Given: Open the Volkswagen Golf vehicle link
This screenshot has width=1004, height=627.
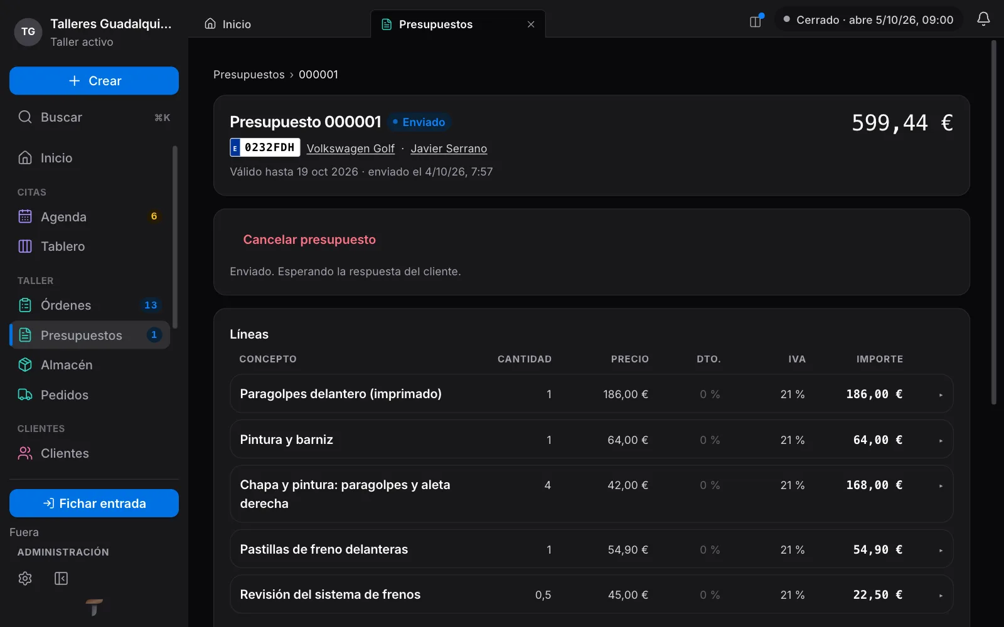Looking at the screenshot, I should [x=350, y=149].
